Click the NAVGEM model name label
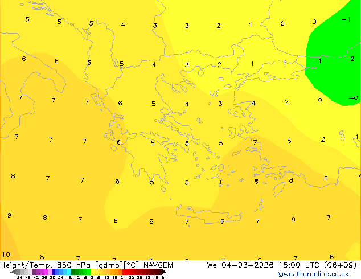Screen dimensions: 361x279 [x=158, y=265]
